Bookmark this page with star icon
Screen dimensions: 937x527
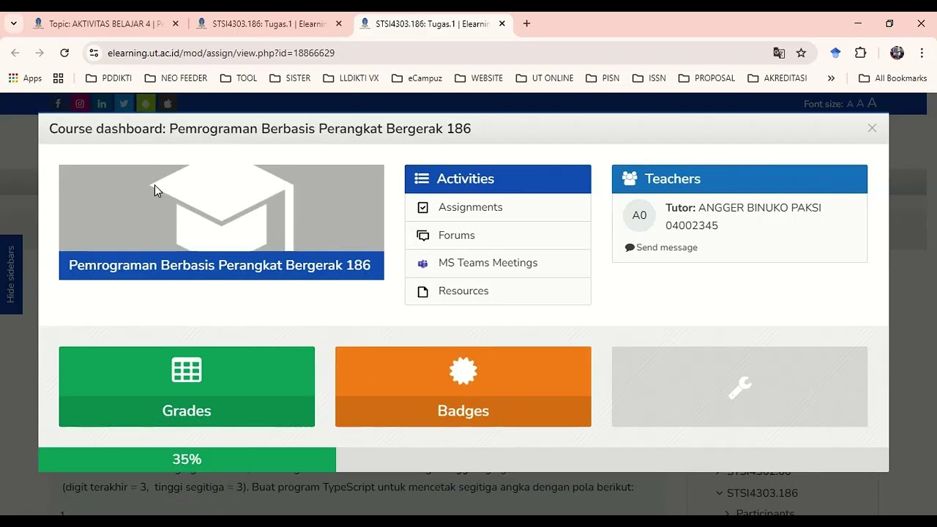pos(801,53)
